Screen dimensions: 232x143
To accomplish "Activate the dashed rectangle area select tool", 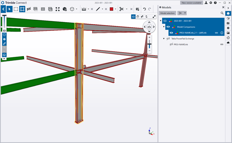I will [x=16, y=9].
